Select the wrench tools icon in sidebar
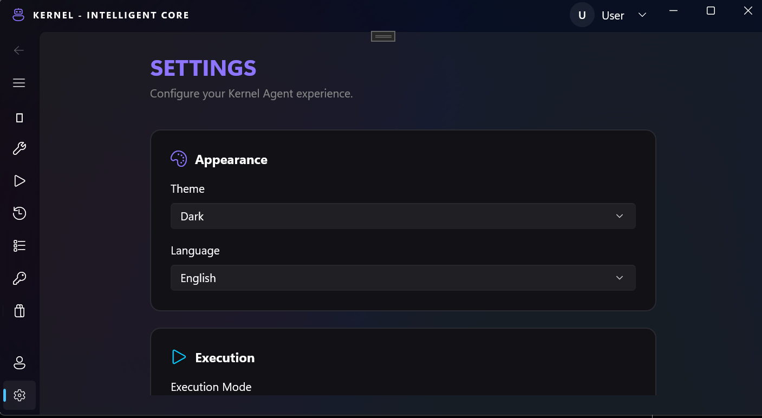Image resolution: width=762 pixels, height=418 pixels. click(x=19, y=148)
